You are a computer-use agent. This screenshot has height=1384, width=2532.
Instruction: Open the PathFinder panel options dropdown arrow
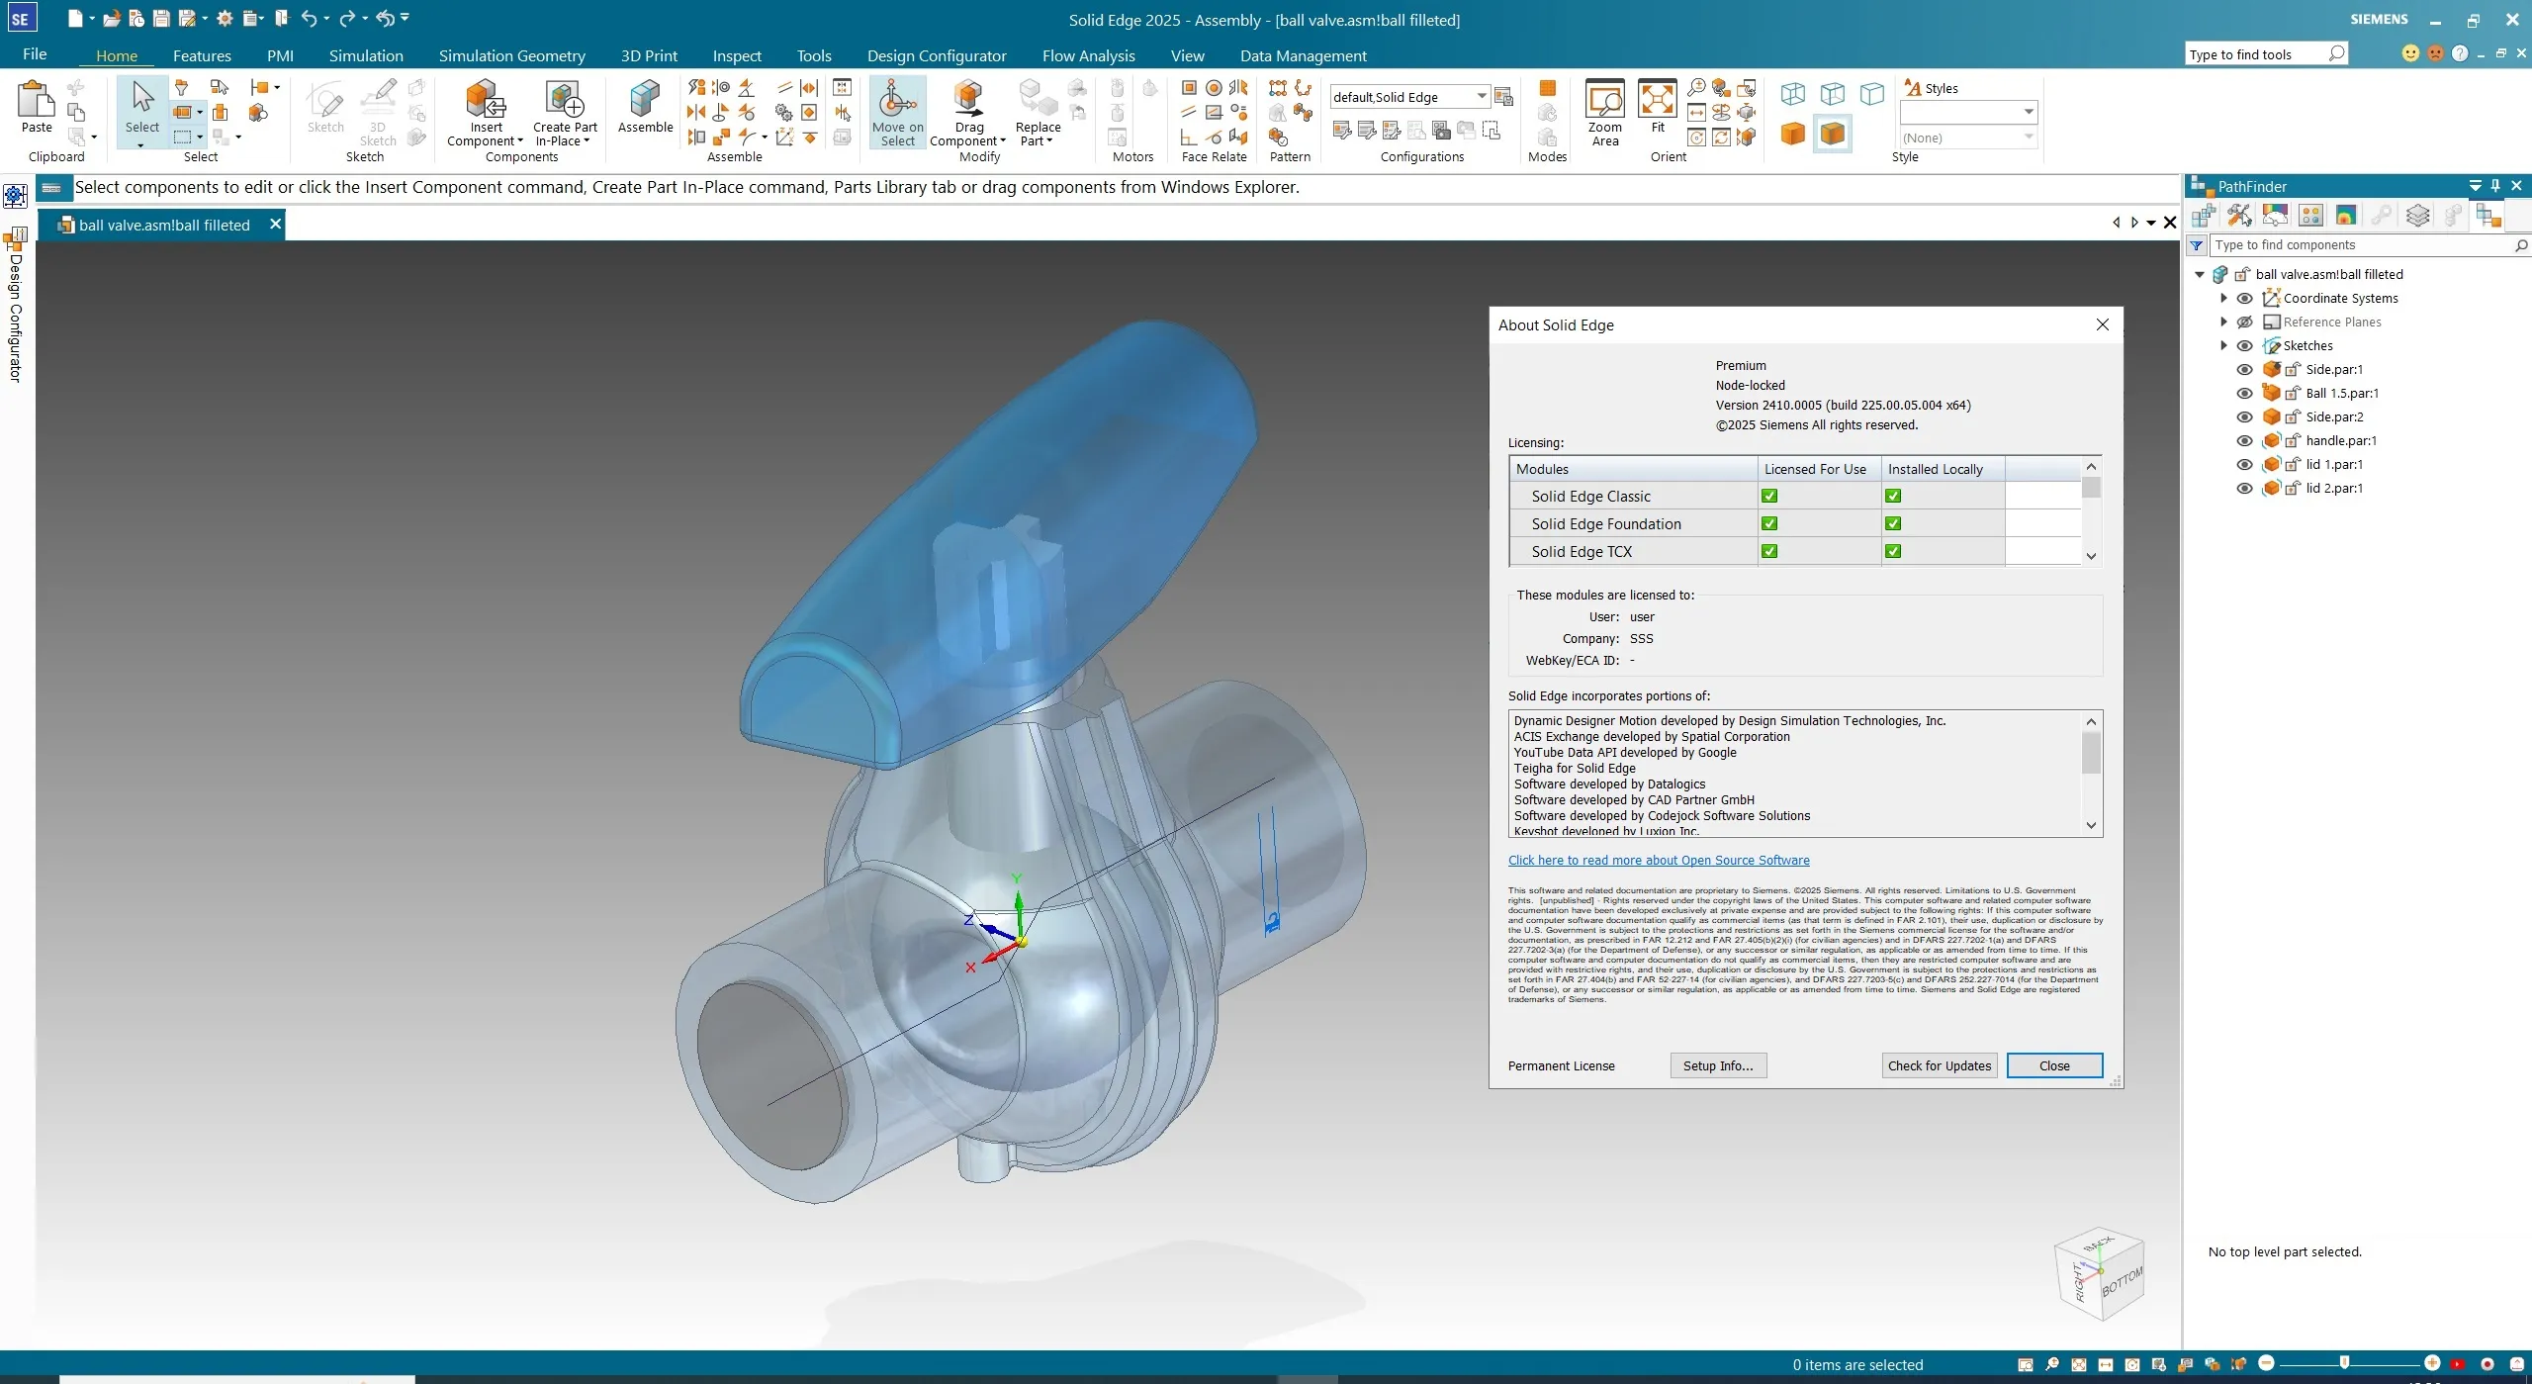pos(2475,186)
